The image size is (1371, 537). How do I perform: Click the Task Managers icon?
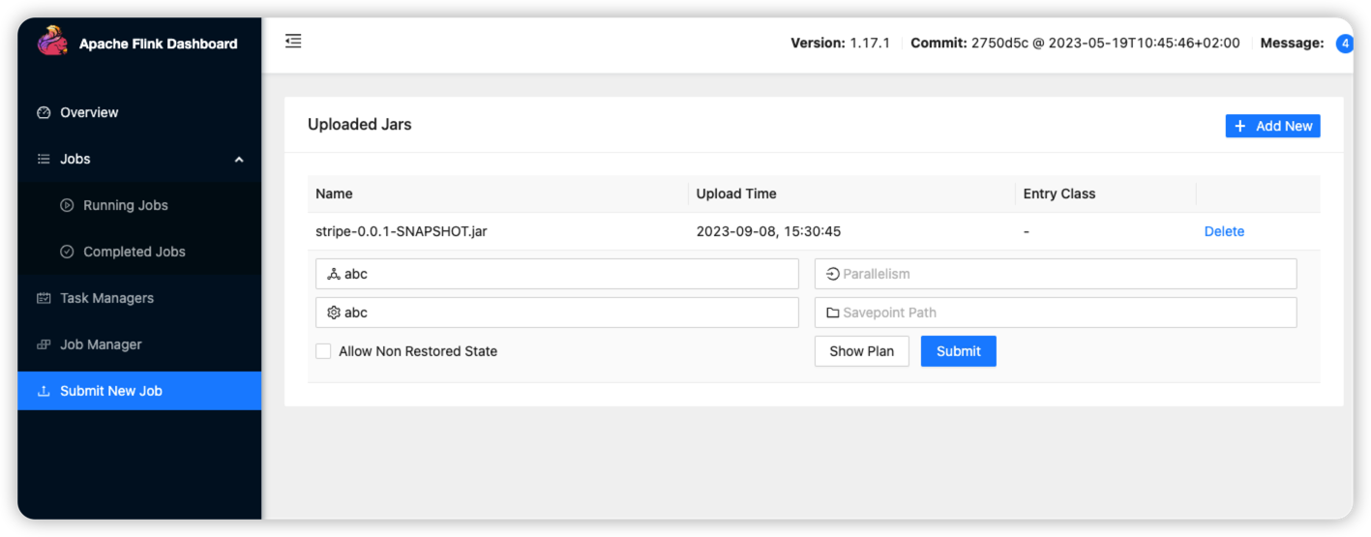[44, 298]
